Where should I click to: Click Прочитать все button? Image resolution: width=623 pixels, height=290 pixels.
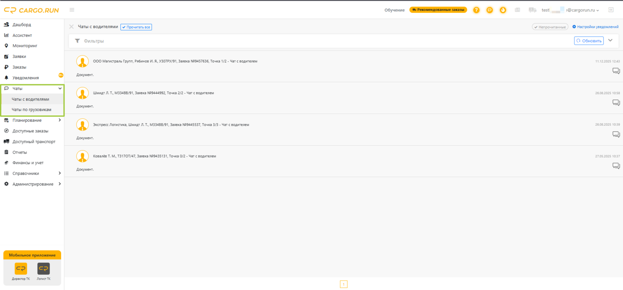coord(136,27)
